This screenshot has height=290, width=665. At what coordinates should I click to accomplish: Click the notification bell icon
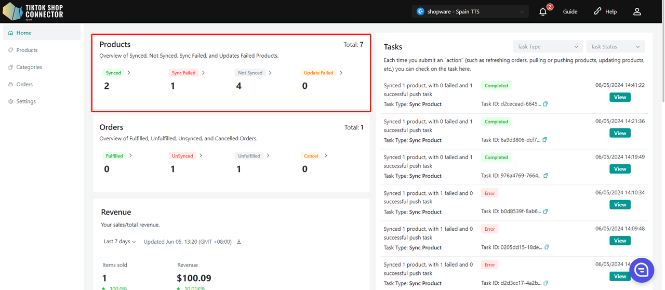coord(543,11)
